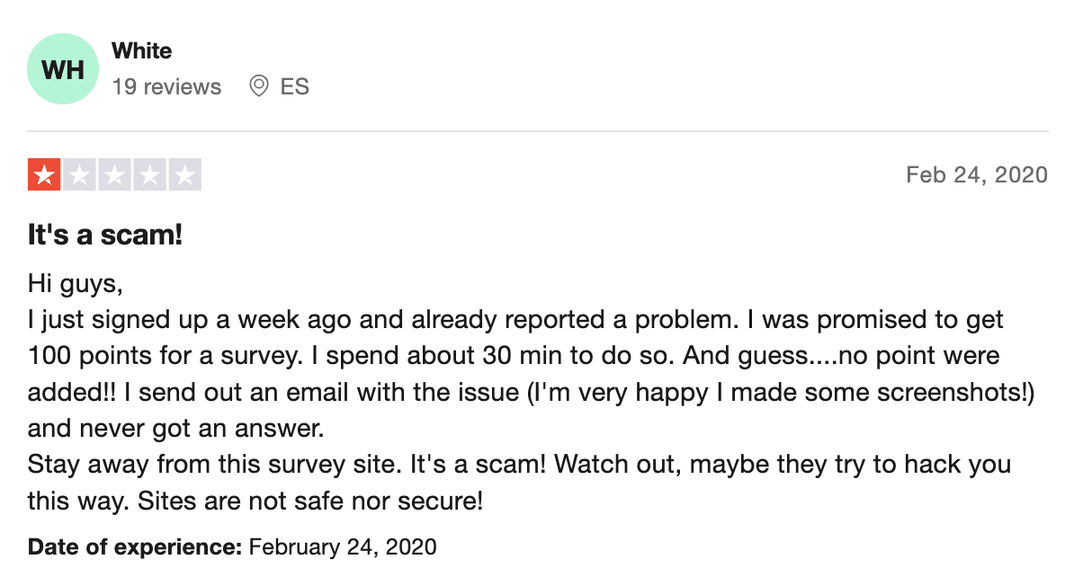Click the 19 reviews count
The image size is (1083, 586).
[x=166, y=87]
